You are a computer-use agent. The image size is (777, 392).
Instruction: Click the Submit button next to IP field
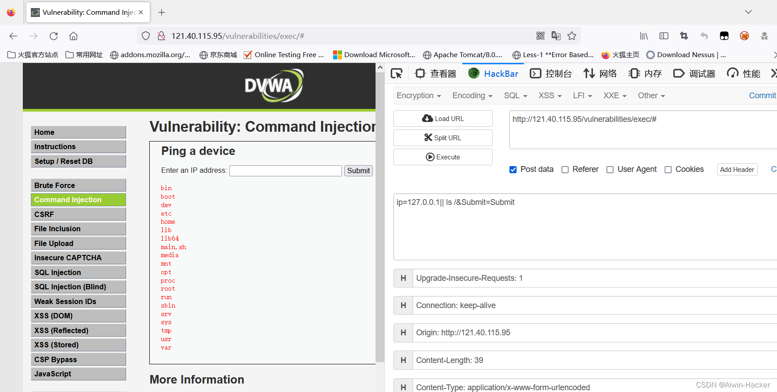click(359, 171)
